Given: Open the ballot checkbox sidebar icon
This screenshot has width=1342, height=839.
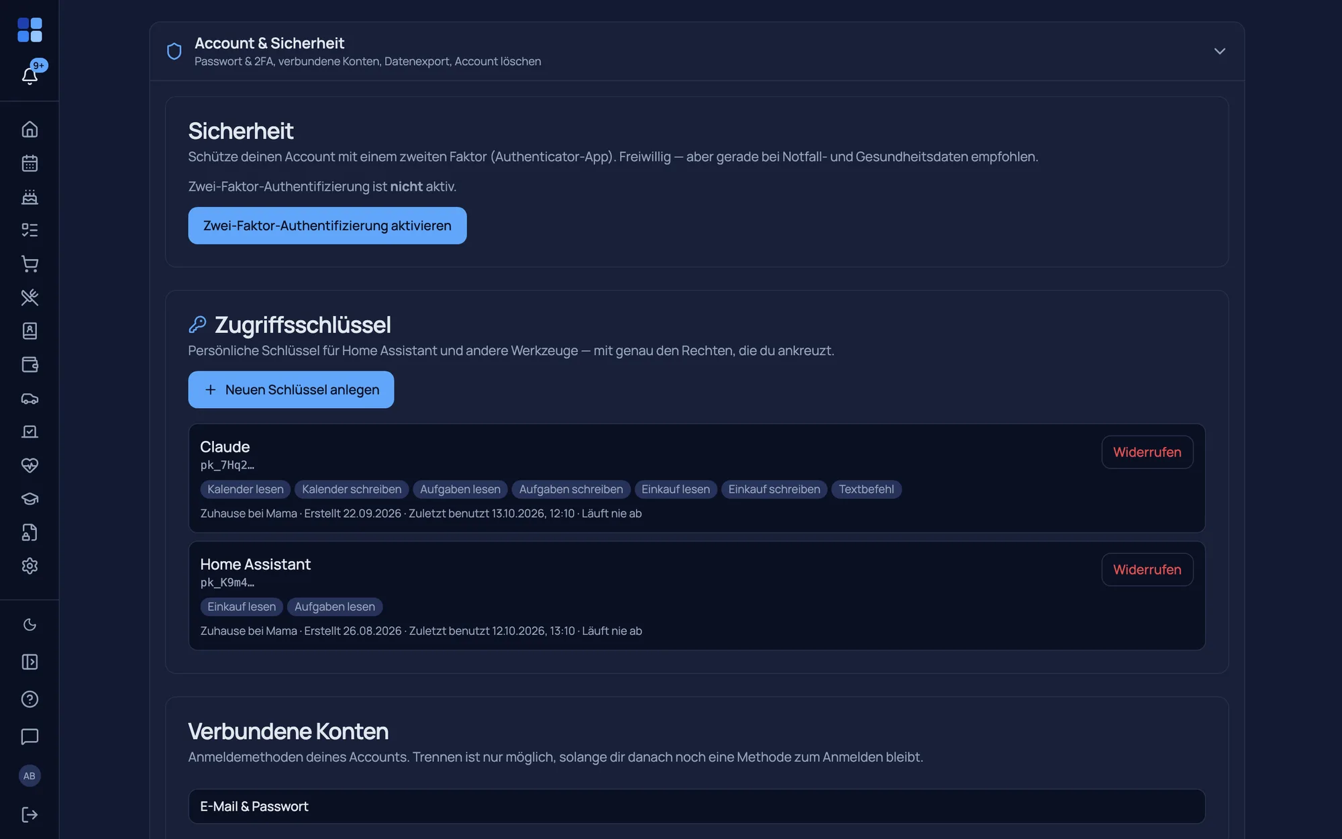Looking at the screenshot, I should click(x=30, y=432).
